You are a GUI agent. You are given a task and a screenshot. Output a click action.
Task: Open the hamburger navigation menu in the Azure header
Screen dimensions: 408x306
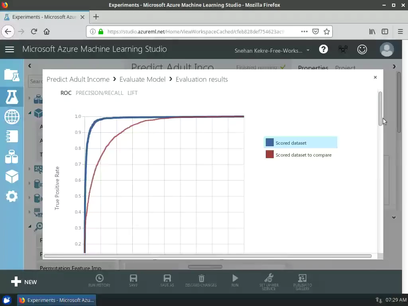10,49
